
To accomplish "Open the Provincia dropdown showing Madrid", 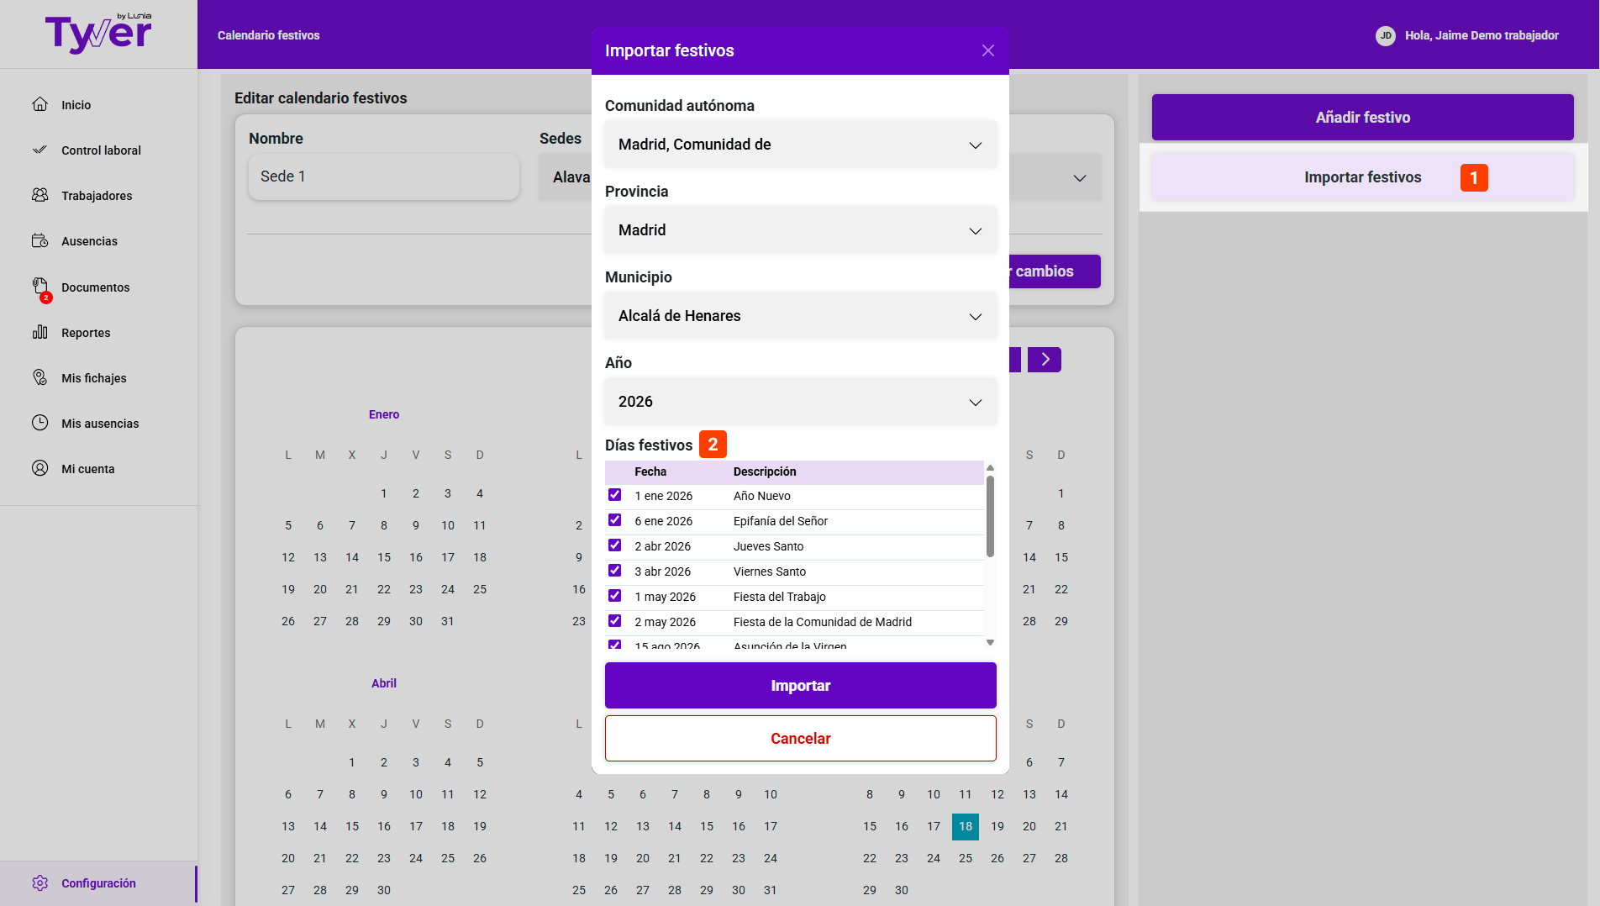I will (x=800, y=230).
